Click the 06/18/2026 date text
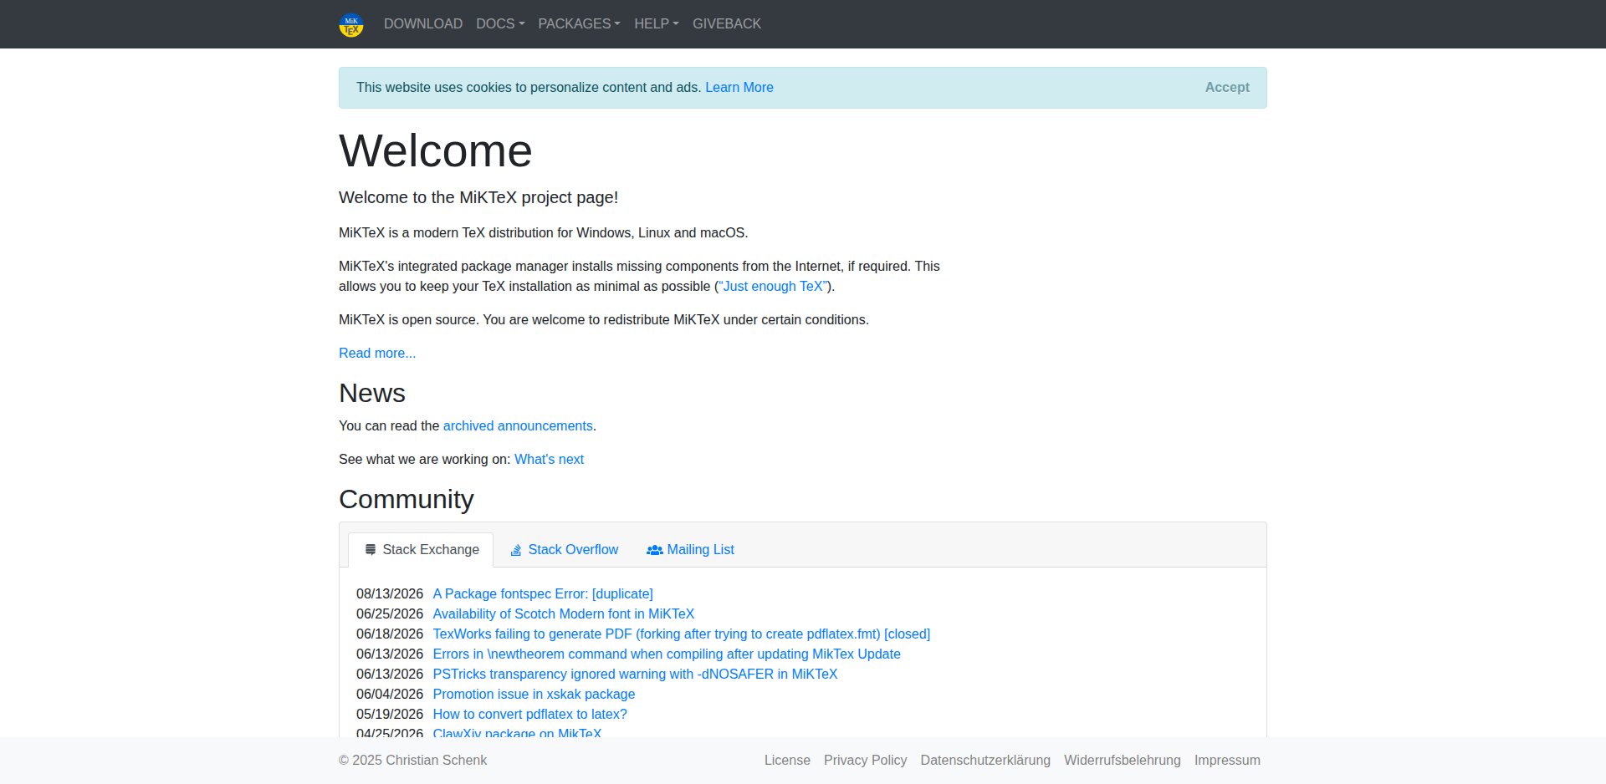 [390, 634]
